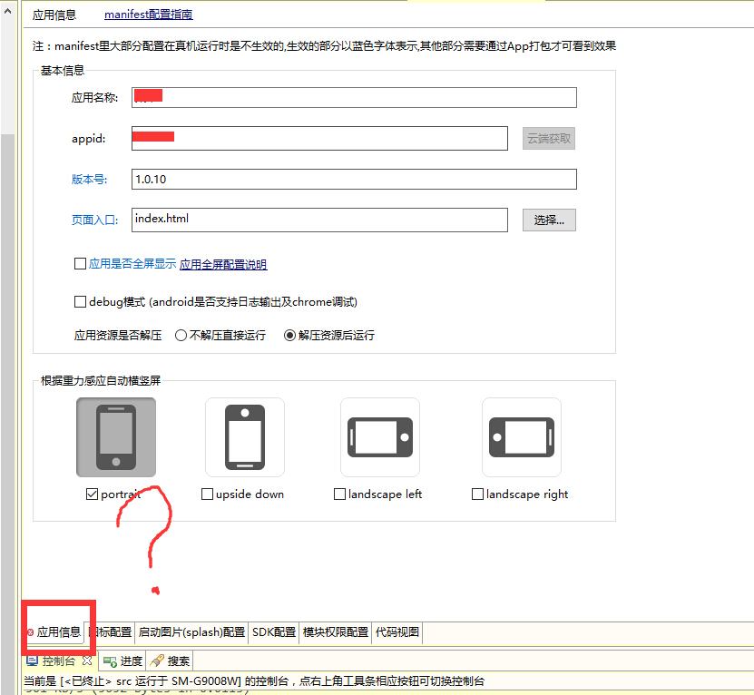Click the 控制台 console monitor icon
Image resolution: width=754 pixels, height=695 pixels.
pyautogui.click(x=32, y=661)
